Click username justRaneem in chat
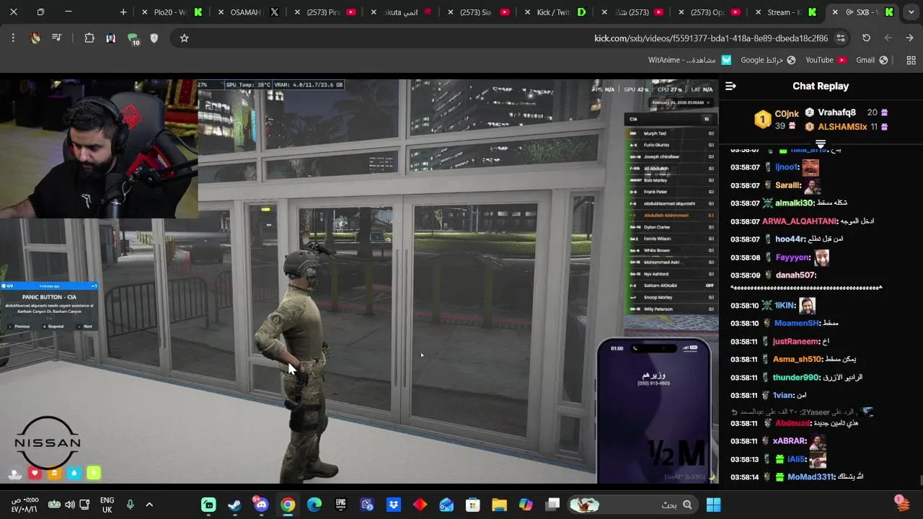Viewport: 923px width, 519px height. coord(796,342)
